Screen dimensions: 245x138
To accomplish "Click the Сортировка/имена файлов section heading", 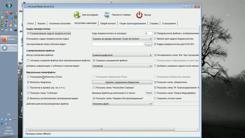I will coord(40,51).
